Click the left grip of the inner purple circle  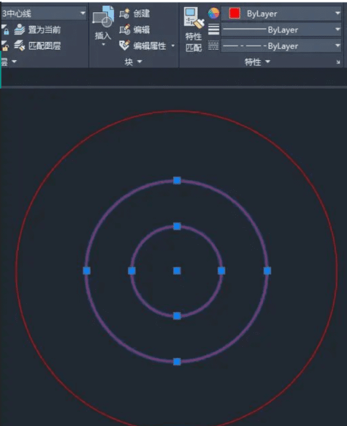(132, 270)
